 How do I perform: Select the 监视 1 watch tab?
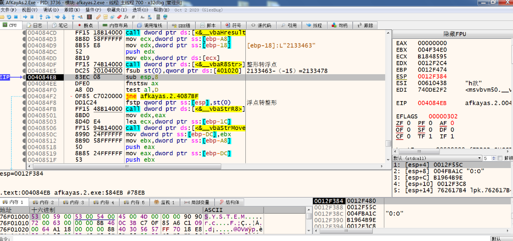pyautogui.click(x=164, y=202)
